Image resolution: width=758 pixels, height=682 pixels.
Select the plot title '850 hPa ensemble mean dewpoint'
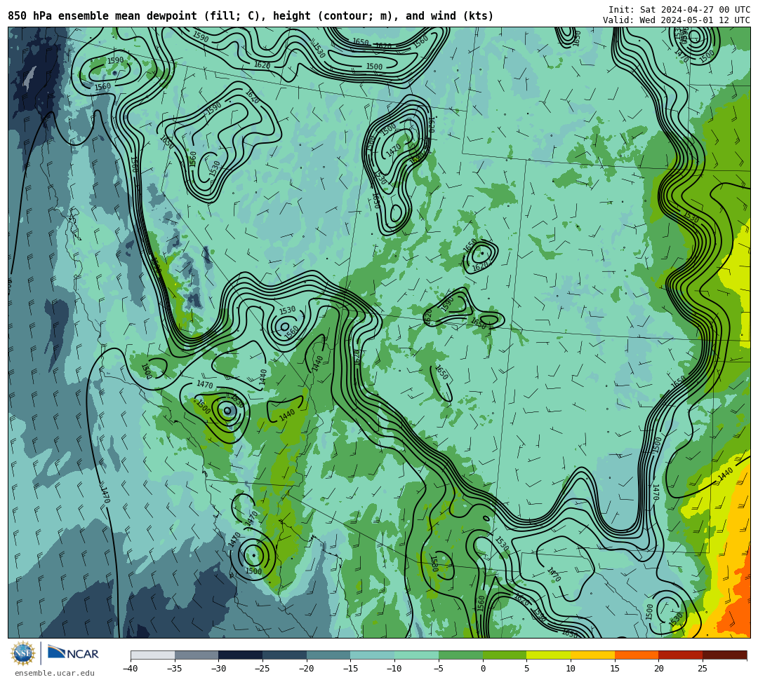pyautogui.click(x=102, y=16)
